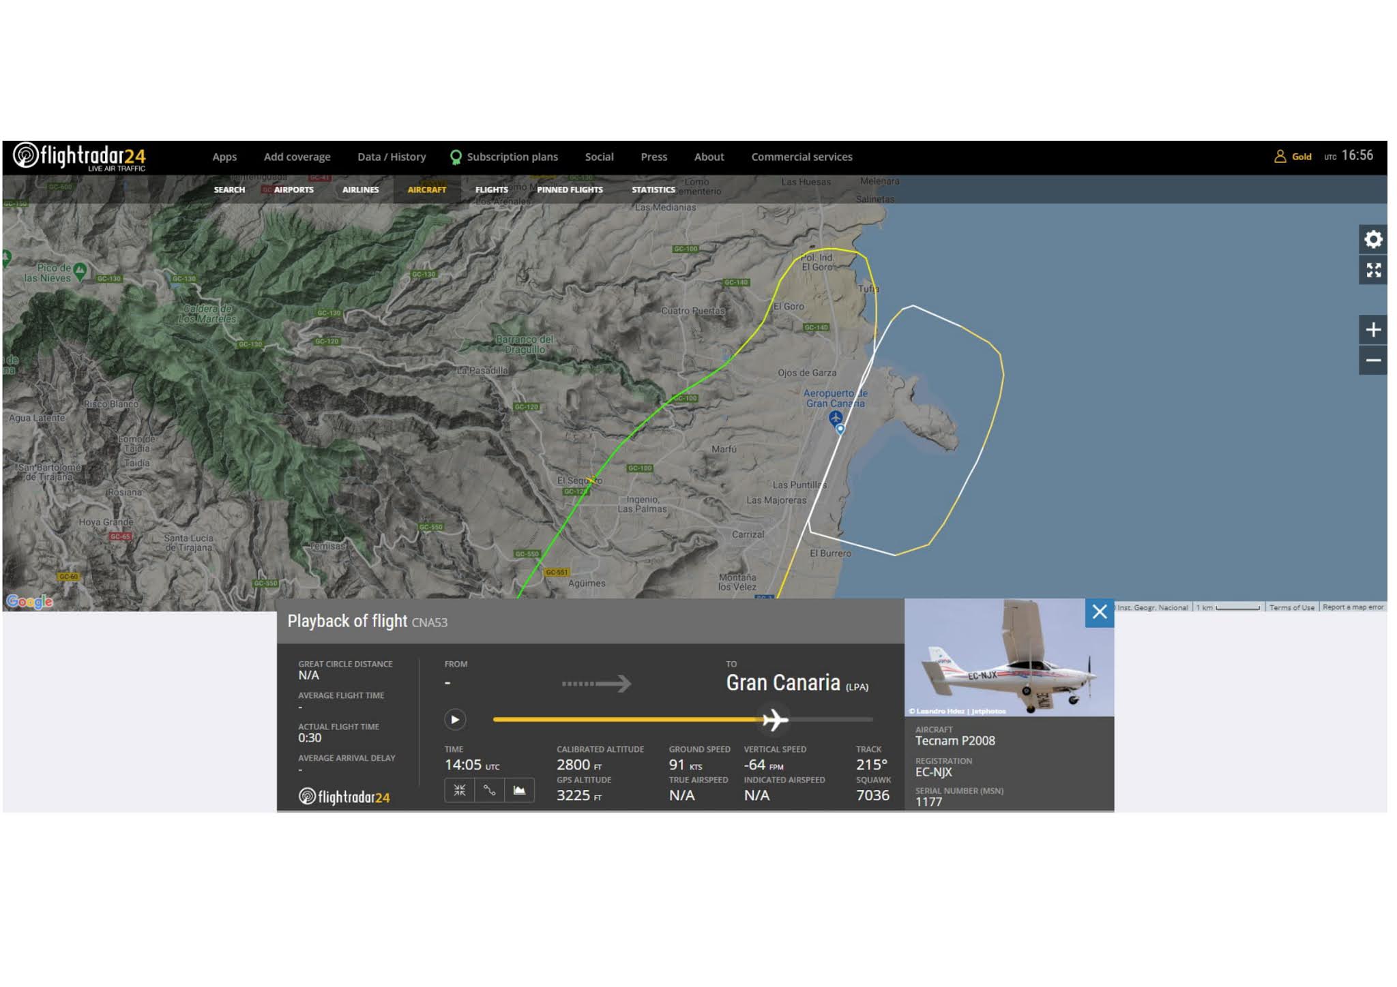The width and height of the screenshot is (1397, 987).
Task: Open Subscription plans link
Action: click(512, 157)
